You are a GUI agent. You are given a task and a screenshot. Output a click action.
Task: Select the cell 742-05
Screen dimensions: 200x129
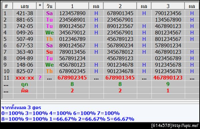click(x=25, y=26)
